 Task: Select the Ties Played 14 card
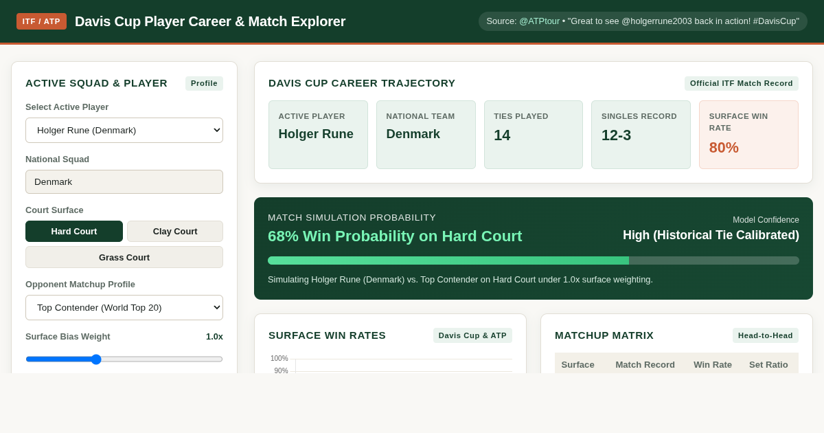pyautogui.click(x=534, y=135)
